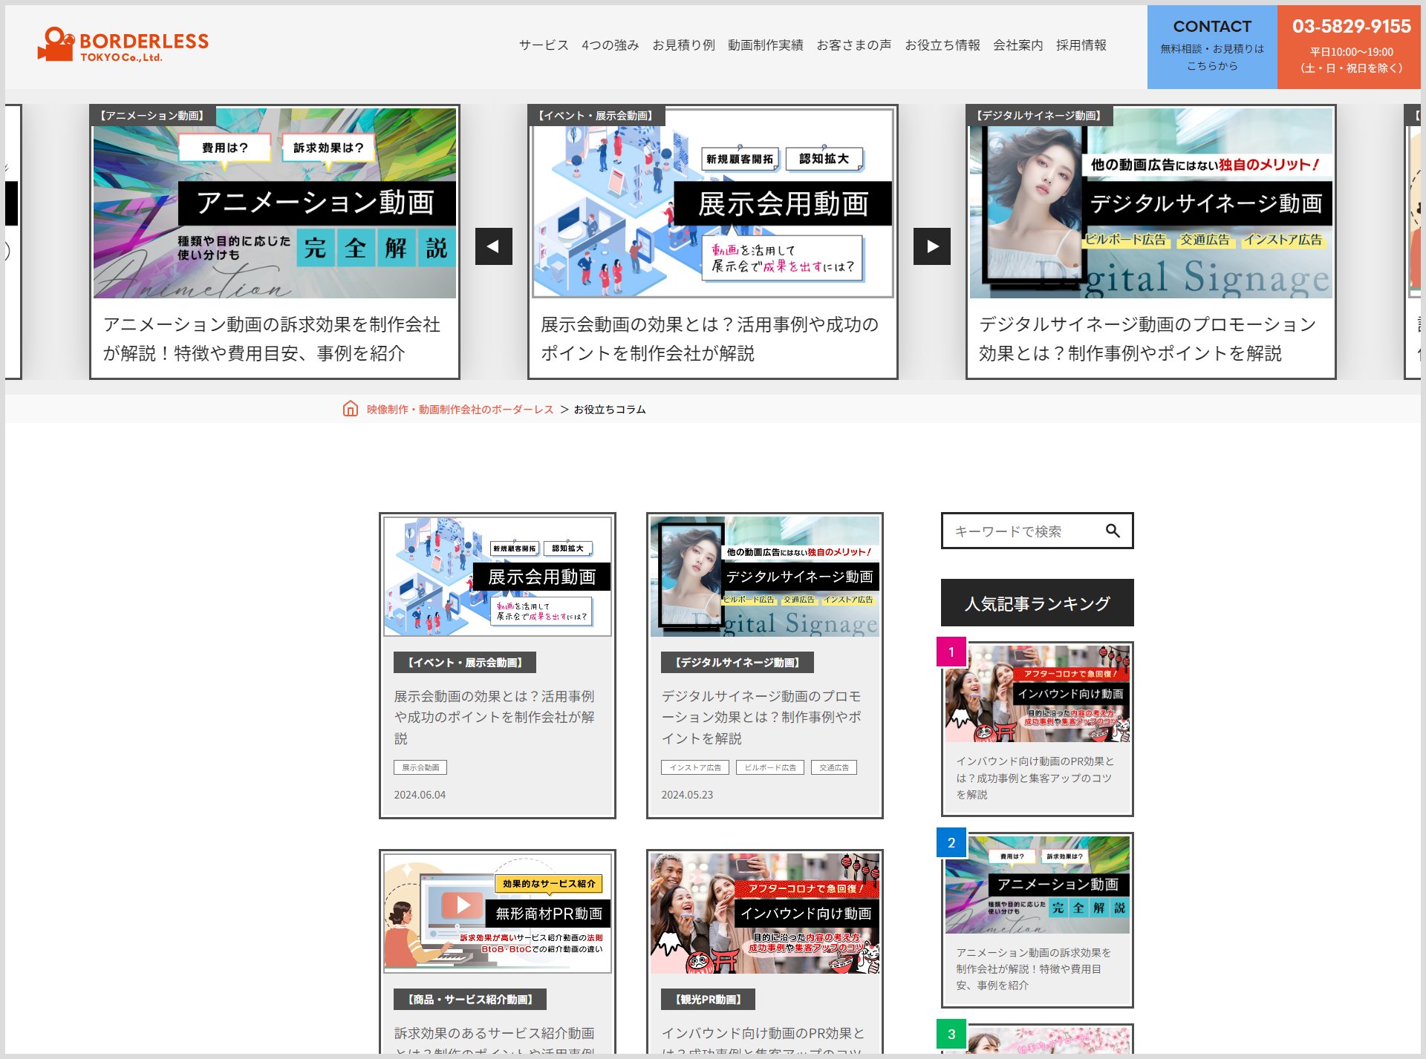This screenshot has width=1426, height=1059.
Task: Open インバウンド向け動画 article thumbnail in list
Action: tap(765, 914)
